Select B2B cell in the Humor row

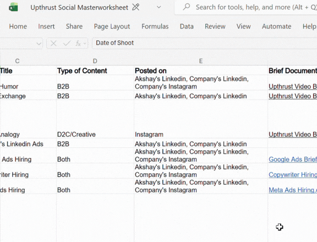point(95,82)
